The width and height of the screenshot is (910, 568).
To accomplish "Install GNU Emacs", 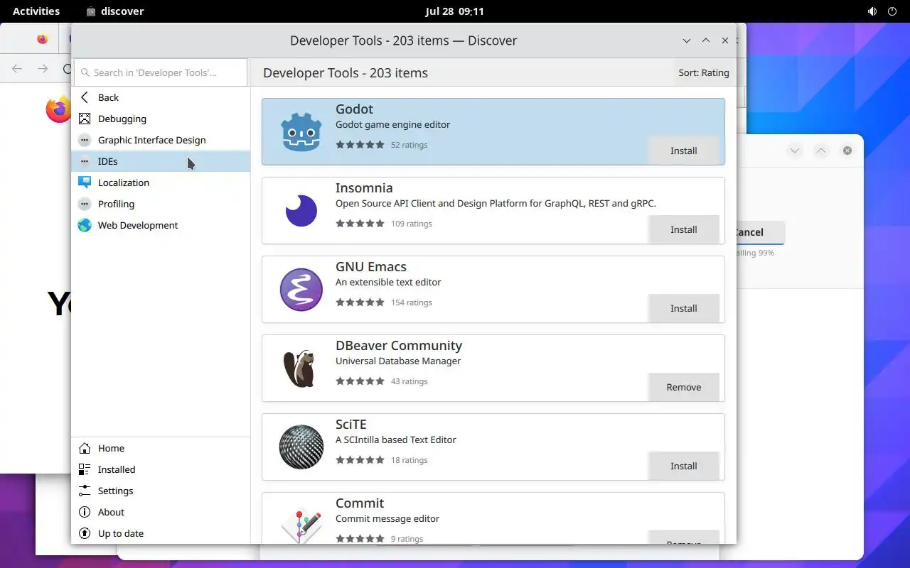I will [x=684, y=308].
